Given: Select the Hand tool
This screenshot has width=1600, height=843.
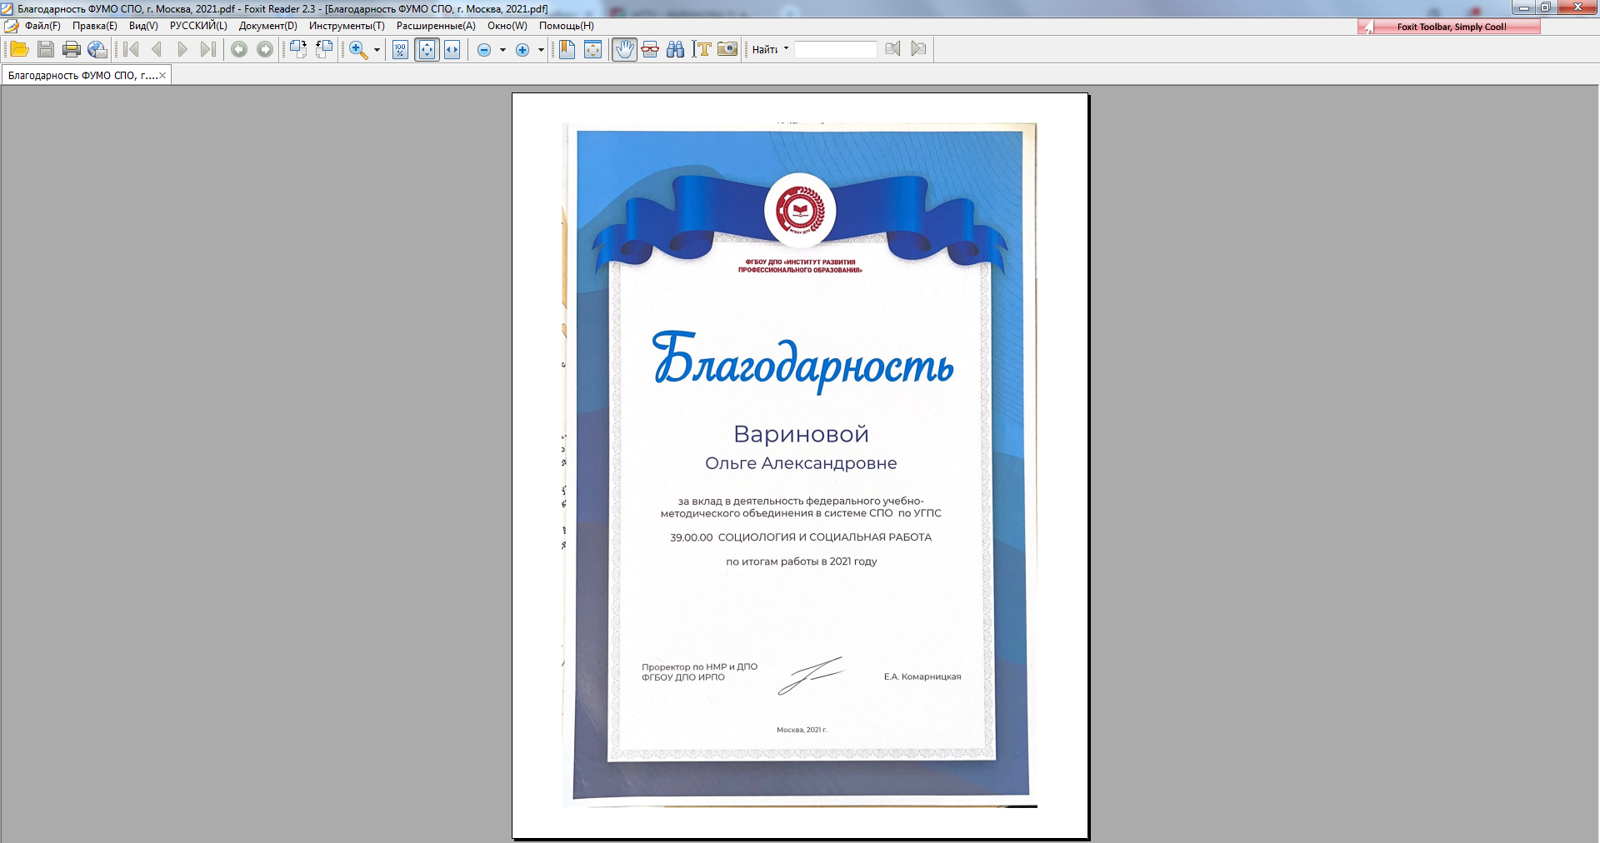Looking at the screenshot, I should pyautogui.click(x=624, y=49).
